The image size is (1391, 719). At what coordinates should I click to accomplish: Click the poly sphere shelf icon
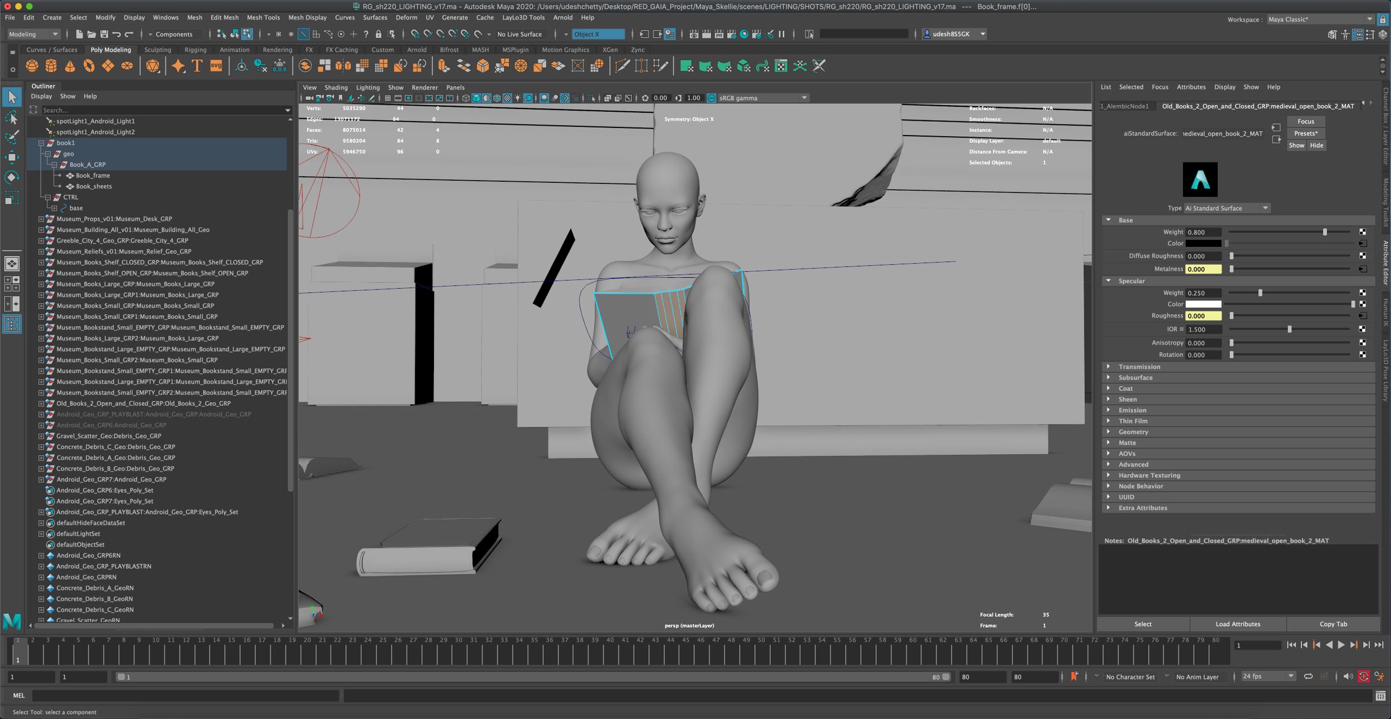[x=32, y=66]
